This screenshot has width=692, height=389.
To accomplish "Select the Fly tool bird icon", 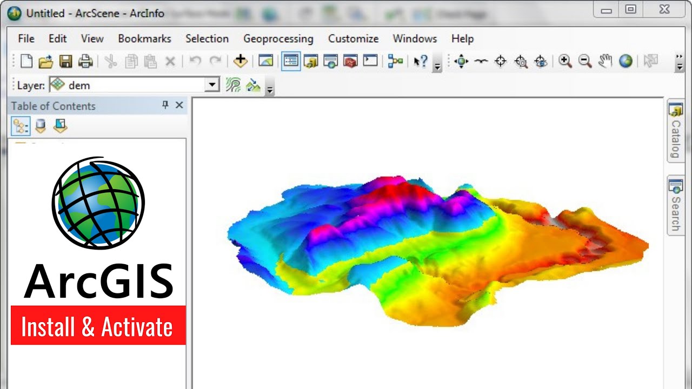I will 481,61.
